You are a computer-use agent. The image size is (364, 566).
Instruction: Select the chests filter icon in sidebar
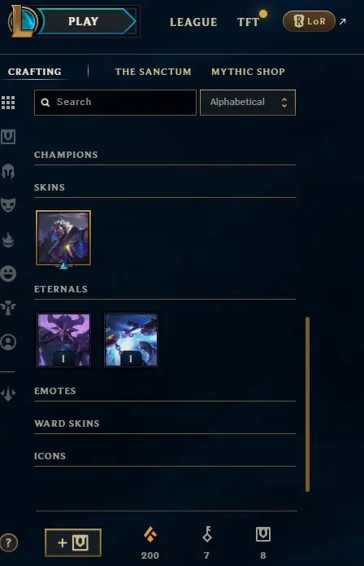8,137
